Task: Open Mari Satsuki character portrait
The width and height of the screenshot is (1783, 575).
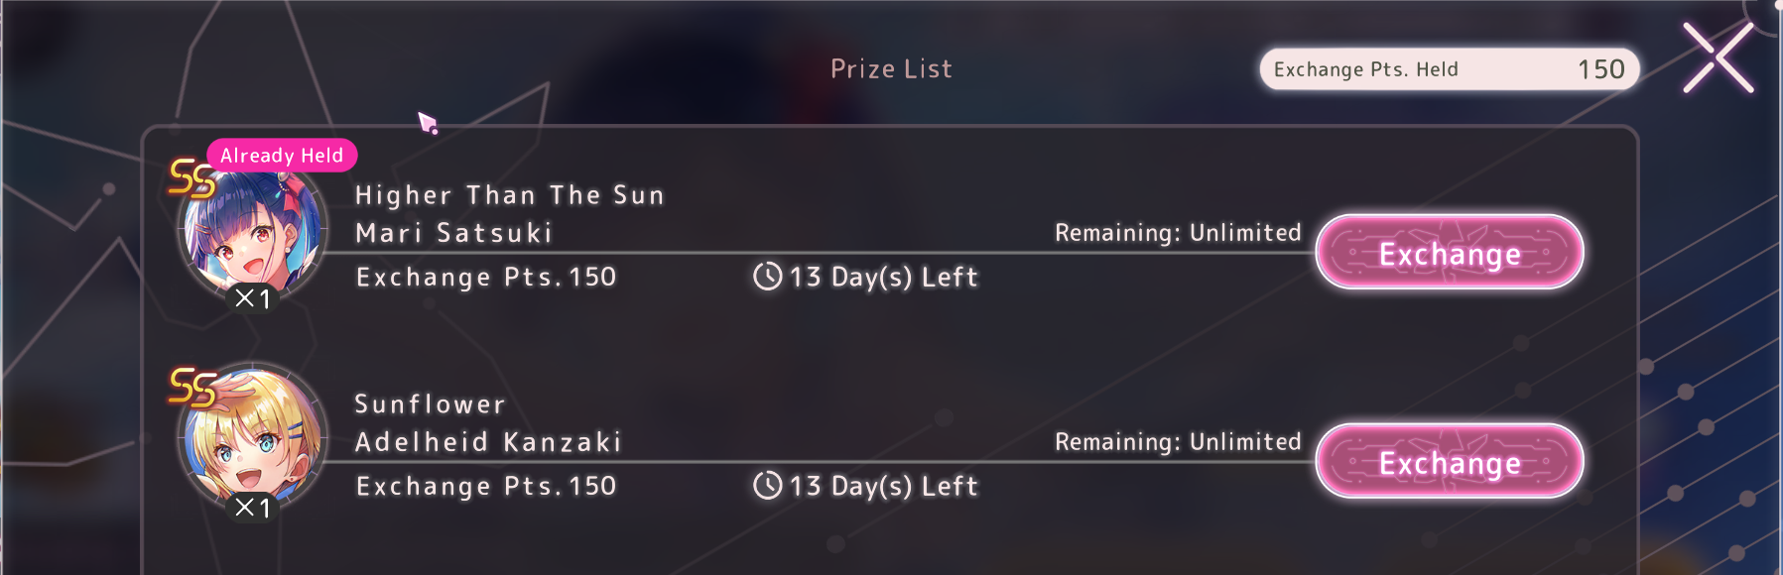Action: click(252, 233)
